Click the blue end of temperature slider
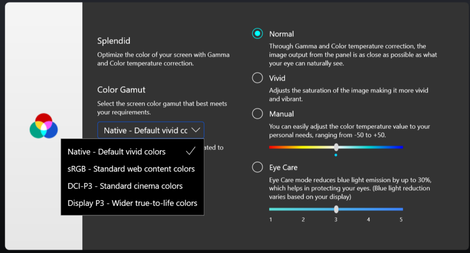 click(401, 147)
